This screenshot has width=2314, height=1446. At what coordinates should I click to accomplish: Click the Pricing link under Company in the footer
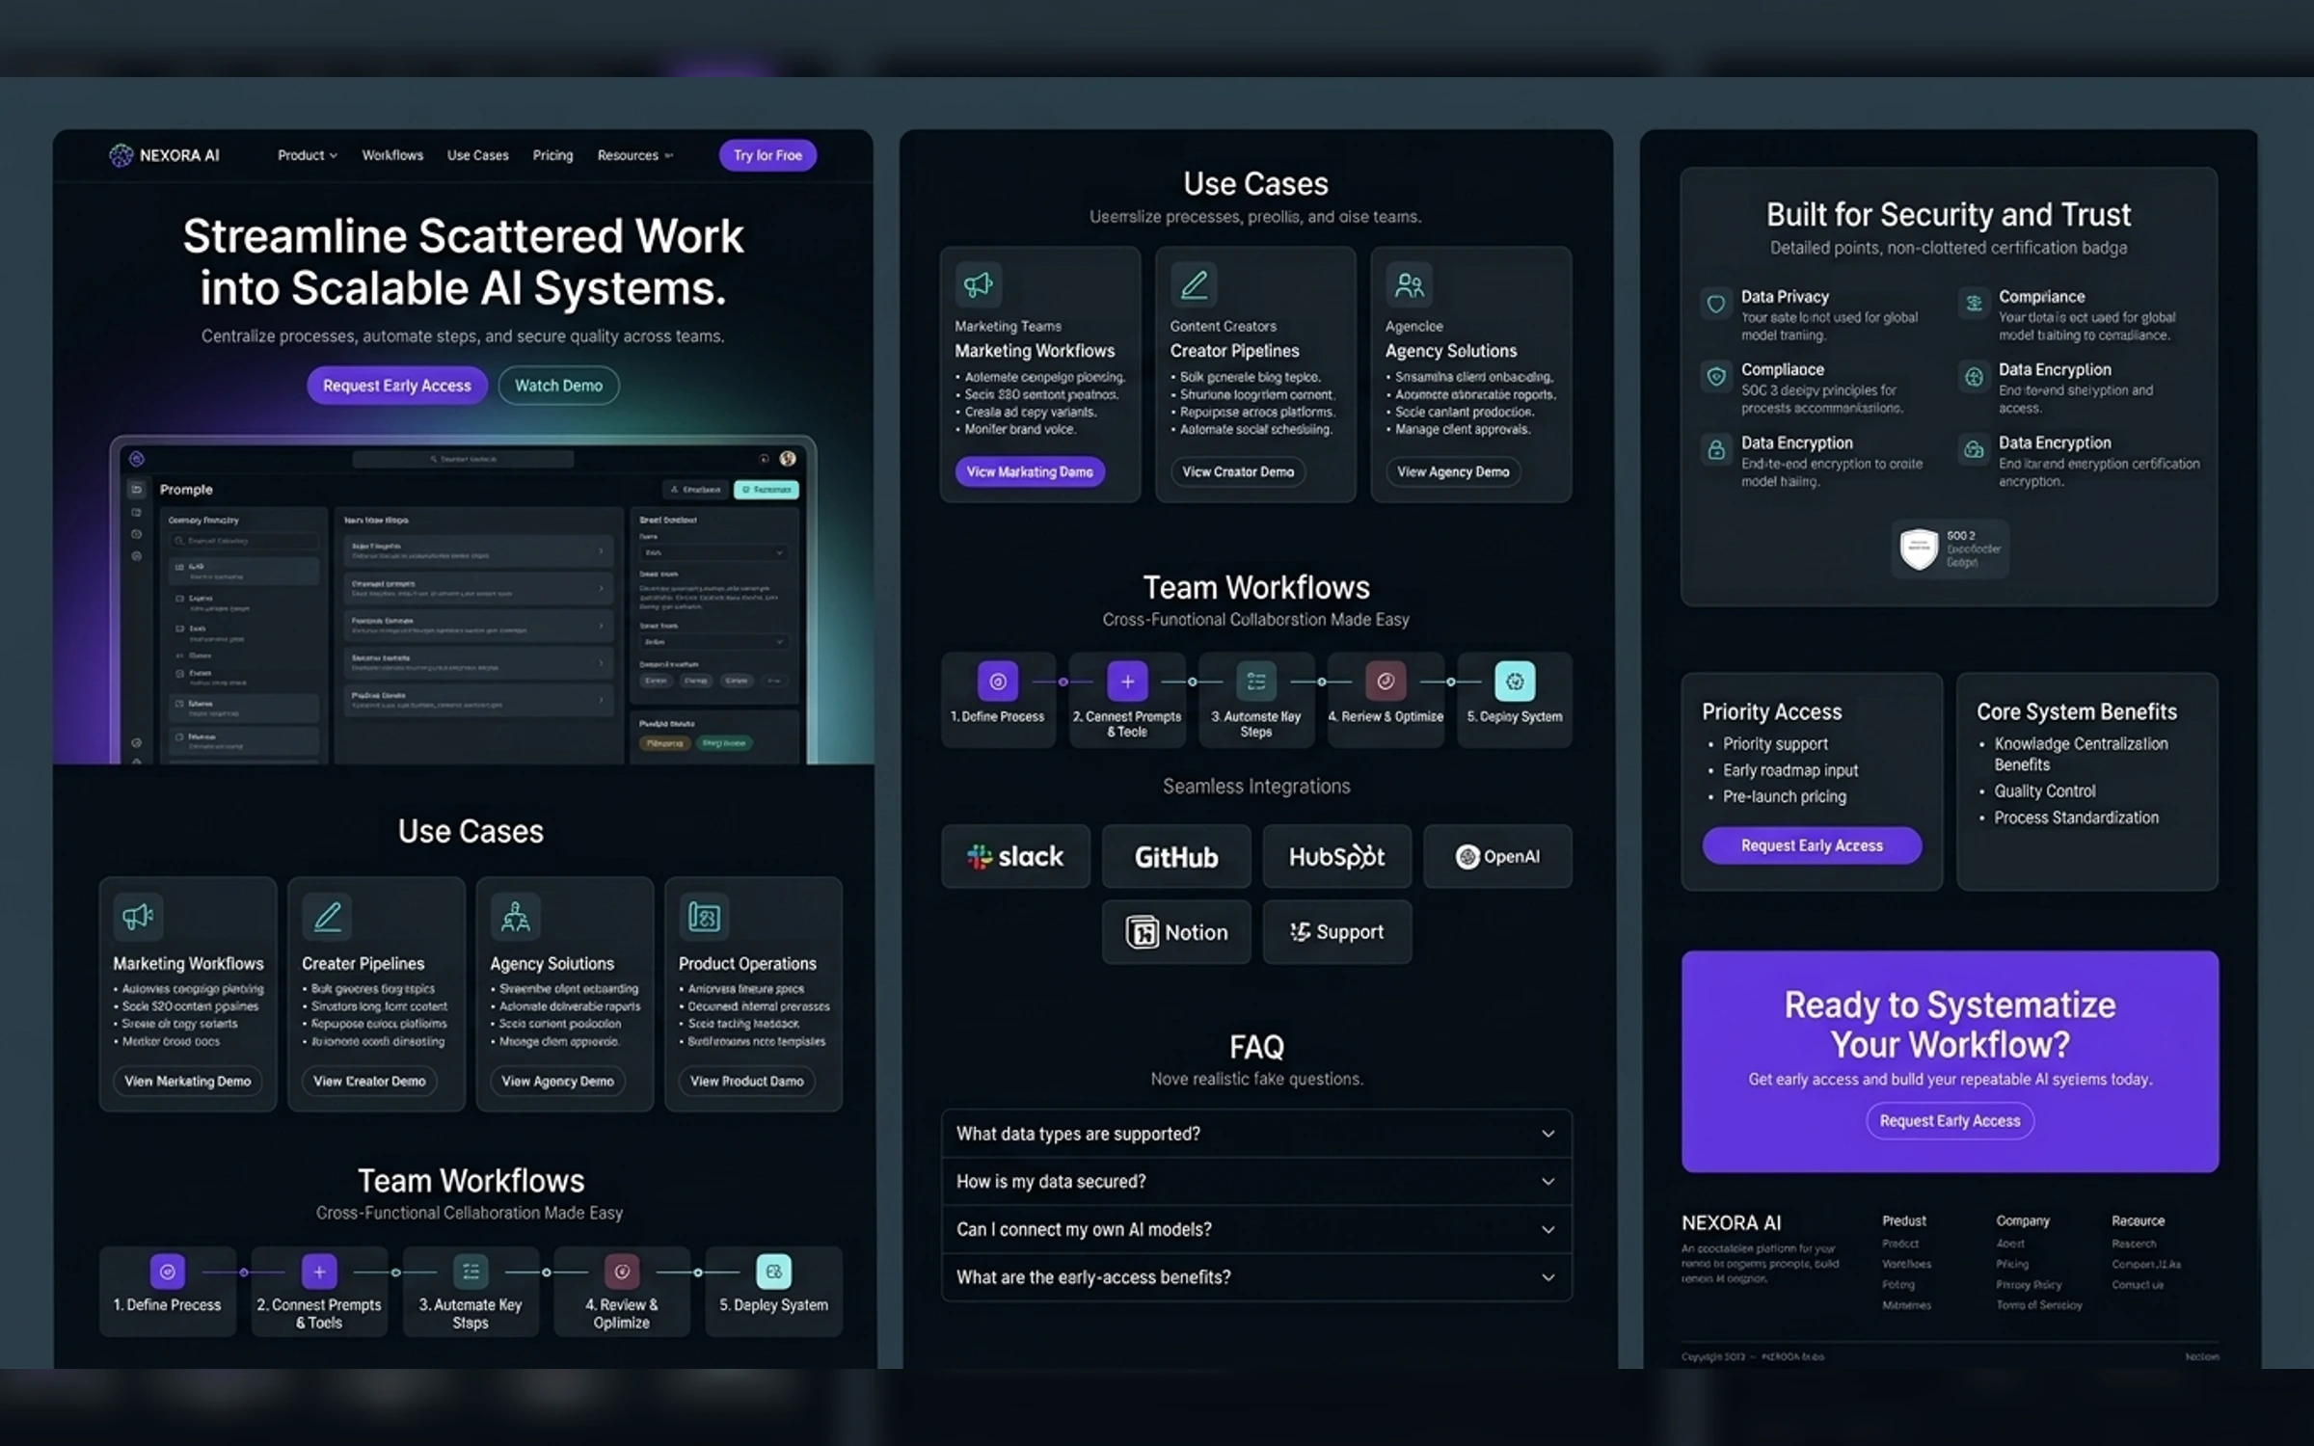point(2012,1264)
